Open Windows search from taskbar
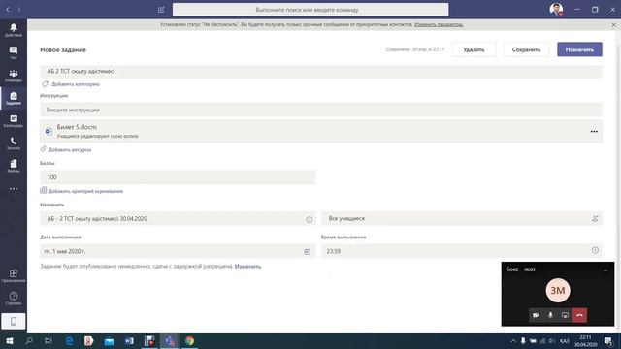 29,340
